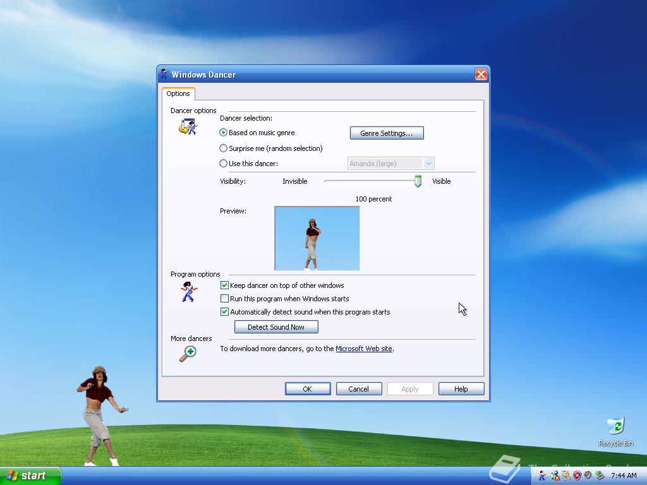Image resolution: width=647 pixels, height=485 pixels.
Task: Switch to the Options tab
Action: click(178, 93)
